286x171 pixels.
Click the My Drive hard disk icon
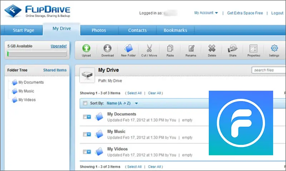point(87,75)
